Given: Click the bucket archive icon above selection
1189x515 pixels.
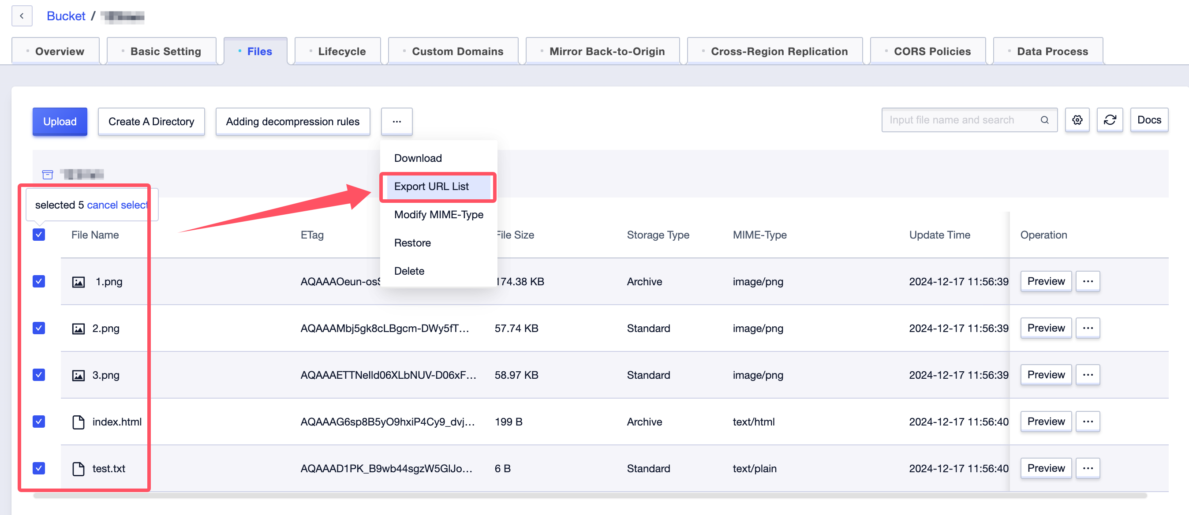Looking at the screenshot, I should (x=48, y=175).
